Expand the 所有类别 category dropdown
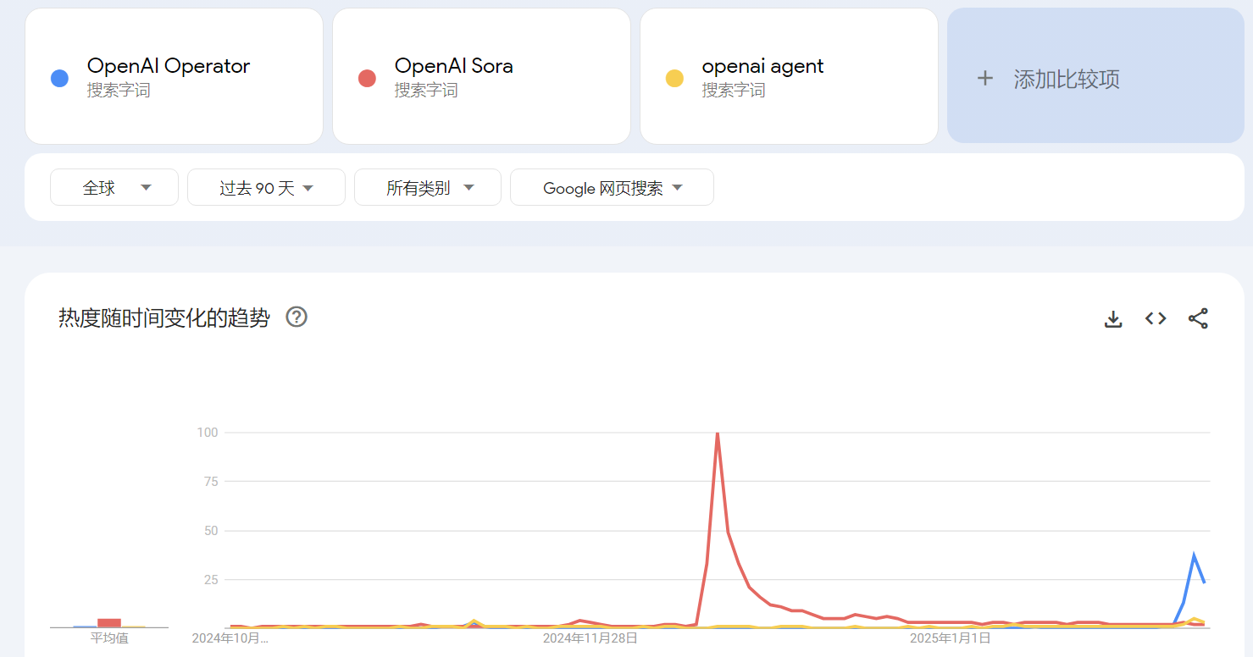The height and width of the screenshot is (657, 1253). coord(428,188)
